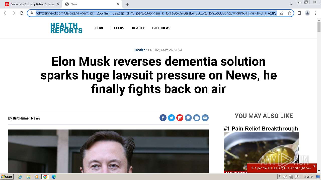Screen dimensions: 321x180
Task: Switch to the Democrats Suddenly Betray Biden tab
Action: 33,4
